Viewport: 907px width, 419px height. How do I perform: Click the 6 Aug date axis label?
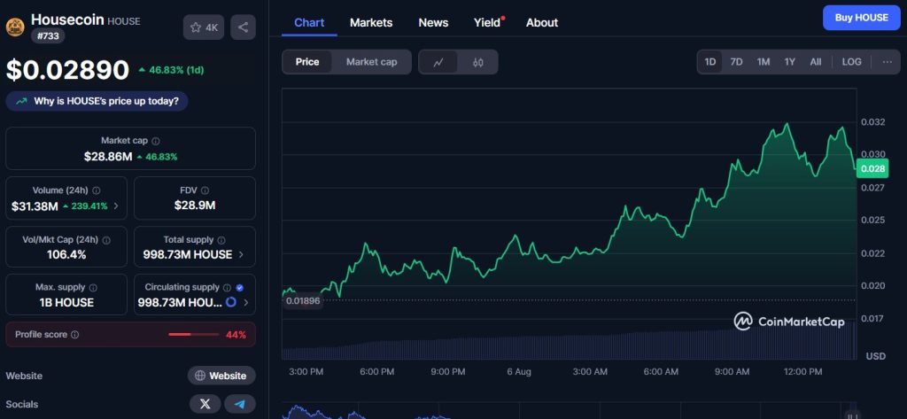pos(519,371)
